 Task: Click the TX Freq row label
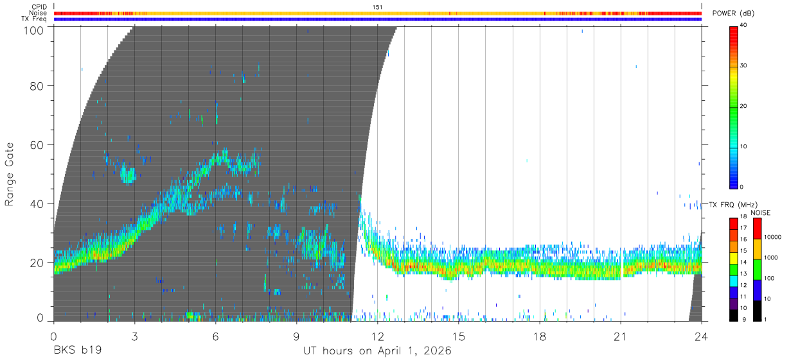coord(34,19)
